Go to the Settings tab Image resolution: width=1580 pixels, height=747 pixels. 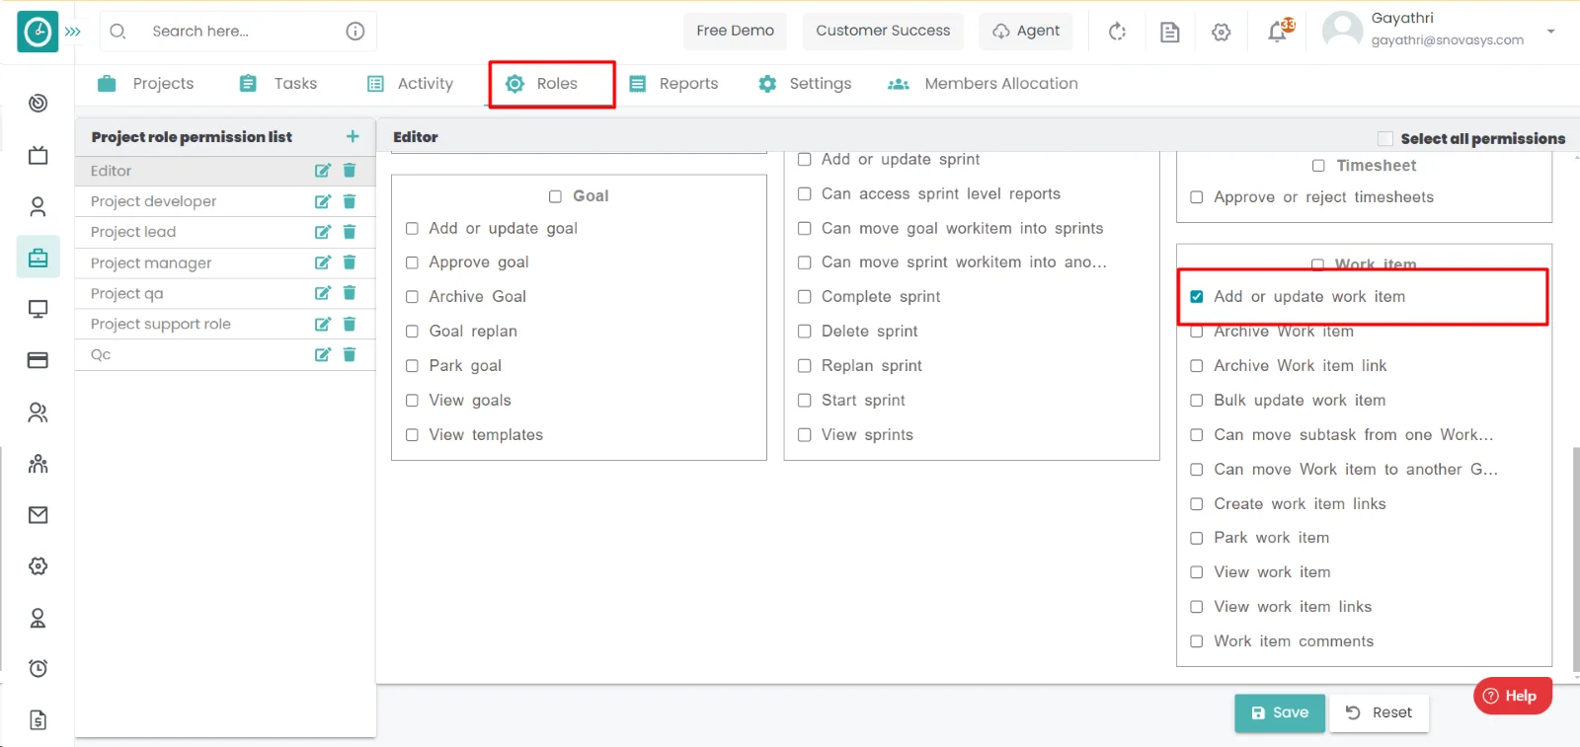pyautogui.click(x=805, y=84)
